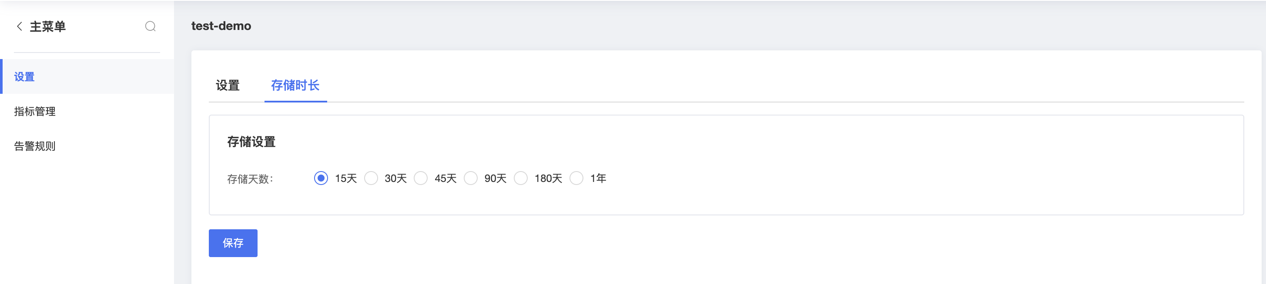This screenshot has height=284, width=1266.
Task: Switch to the 设置 tab
Action: [x=228, y=86]
